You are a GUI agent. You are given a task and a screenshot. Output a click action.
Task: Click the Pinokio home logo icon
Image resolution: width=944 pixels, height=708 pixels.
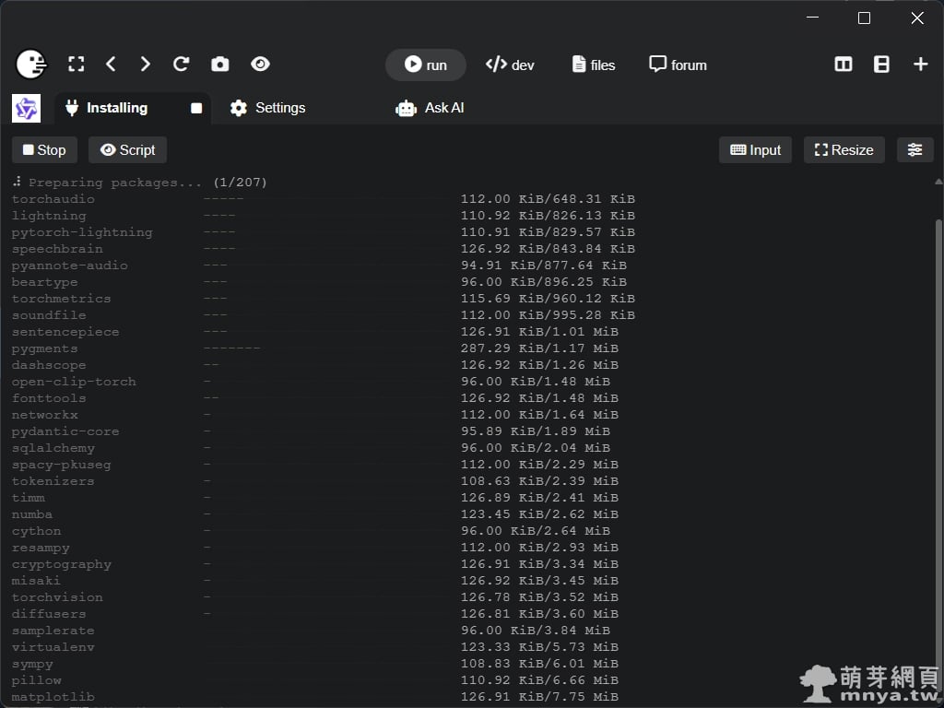pyautogui.click(x=31, y=65)
